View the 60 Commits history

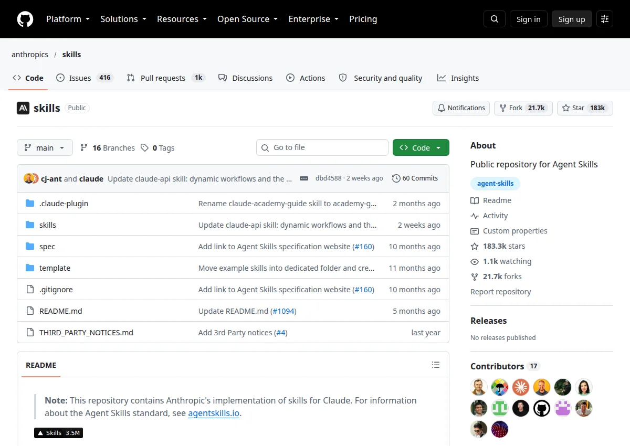(415, 178)
